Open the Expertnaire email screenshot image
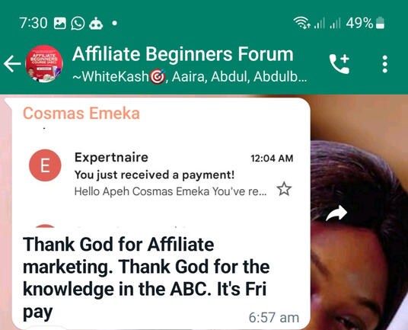Image resolution: width=408 pixels, height=330 pixels. pos(161,177)
